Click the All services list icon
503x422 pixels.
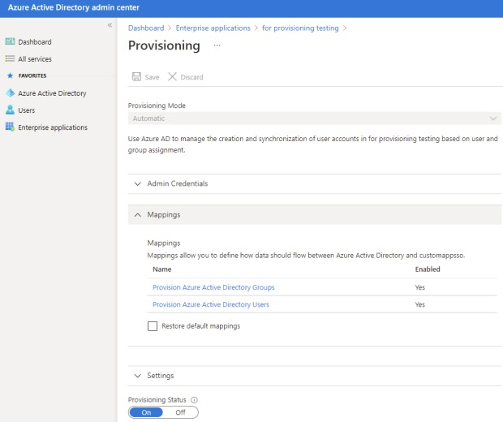(10, 58)
